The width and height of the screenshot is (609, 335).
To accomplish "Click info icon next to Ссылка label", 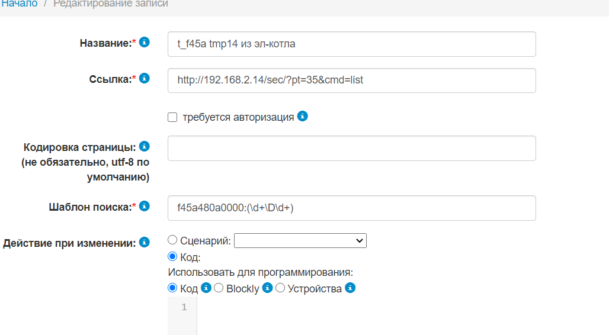I will (x=144, y=78).
